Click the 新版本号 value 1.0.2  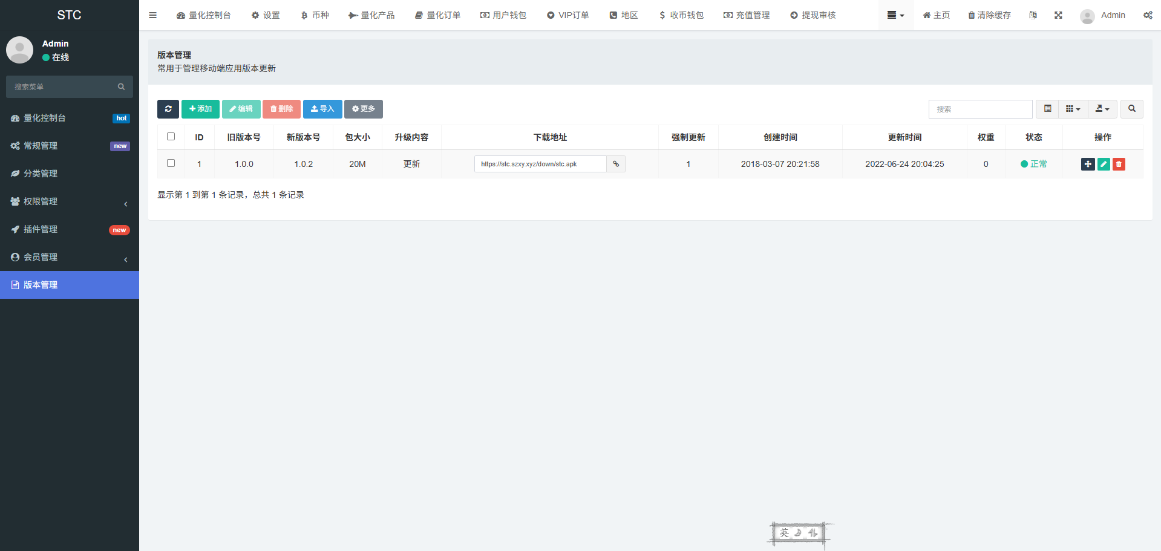(x=304, y=164)
